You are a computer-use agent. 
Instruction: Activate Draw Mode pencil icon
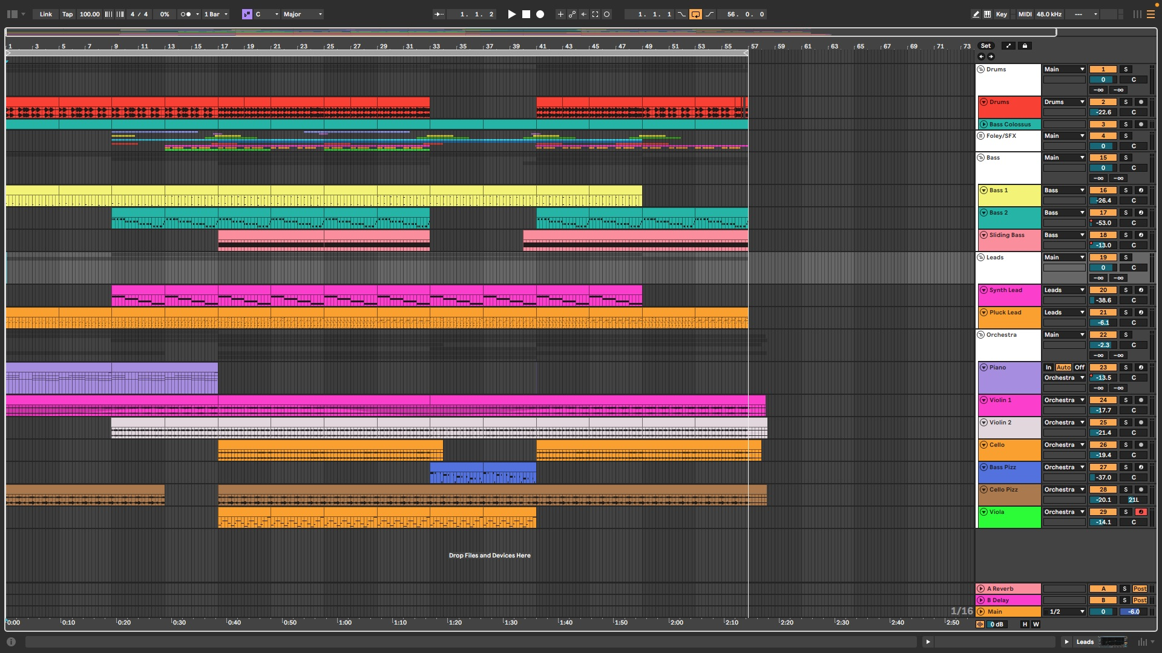[x=976, y=14]
